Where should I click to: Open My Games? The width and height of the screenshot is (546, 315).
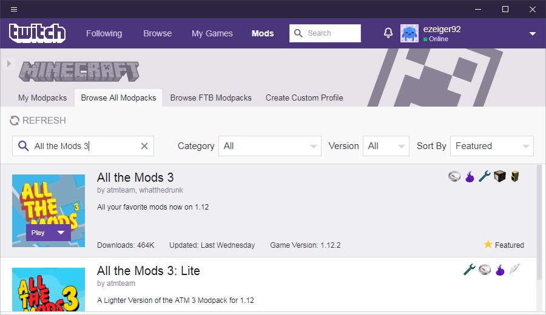pos(212,33)
